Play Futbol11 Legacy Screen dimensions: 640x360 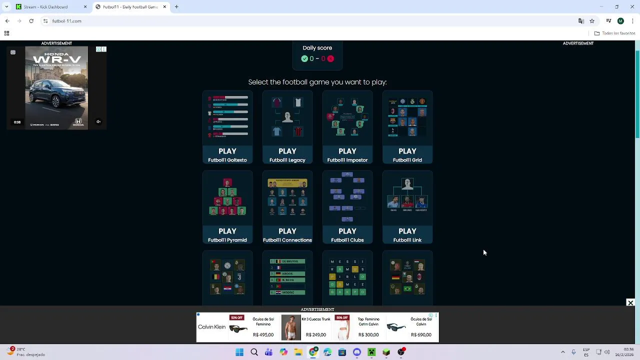(287, 127)
